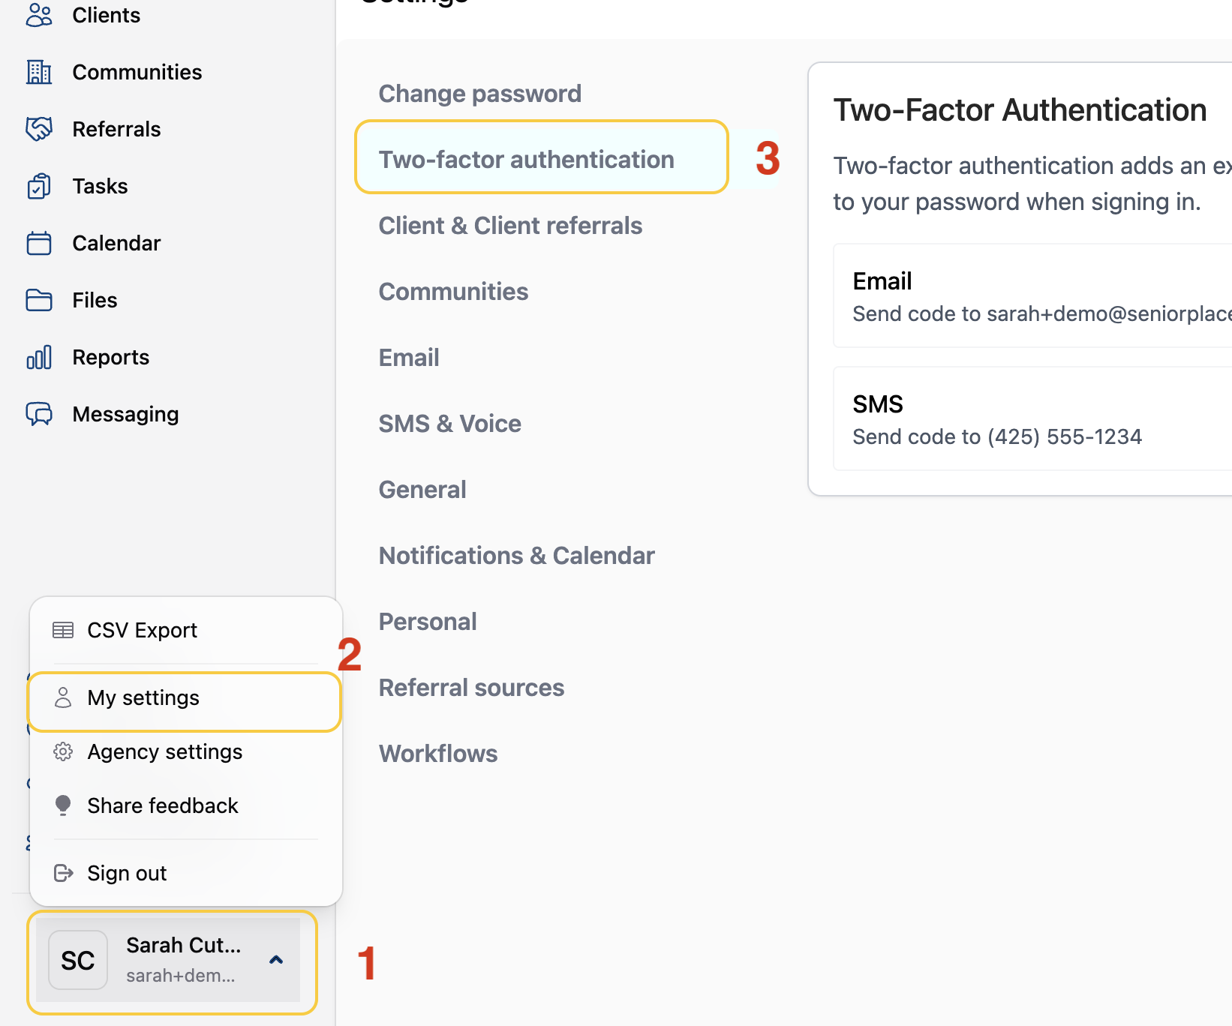Click the Communities building icon in sidebar
1232x1026 pixels.
pos(39,72)
